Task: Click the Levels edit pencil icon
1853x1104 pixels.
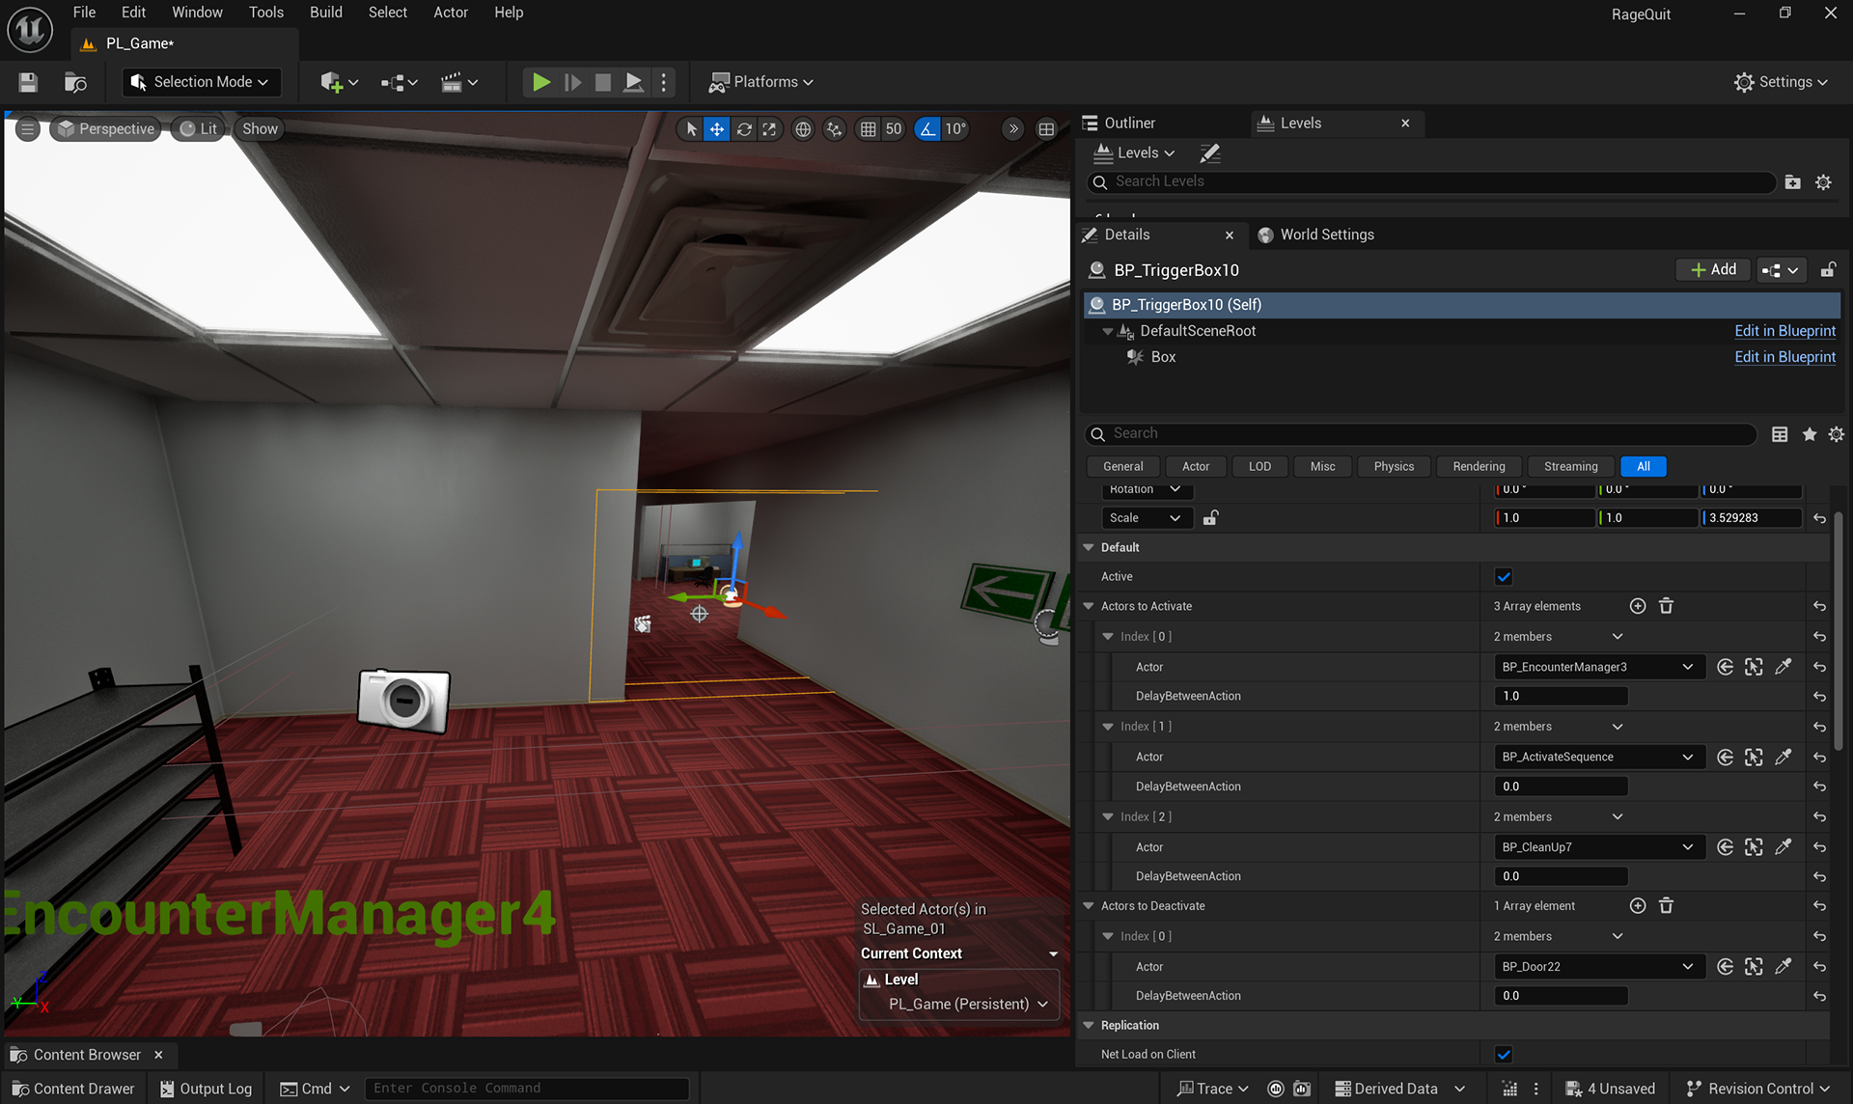Action: tap(1210, 152)
